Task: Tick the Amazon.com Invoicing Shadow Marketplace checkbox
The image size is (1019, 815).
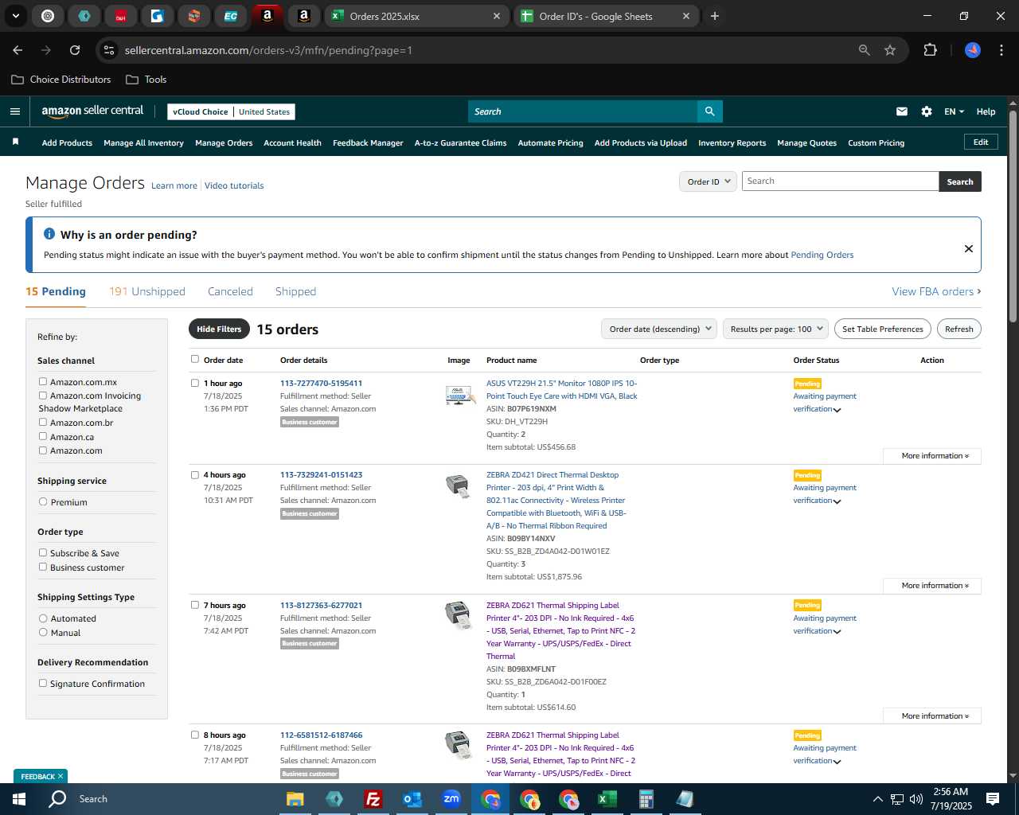Action: [43, 395]
